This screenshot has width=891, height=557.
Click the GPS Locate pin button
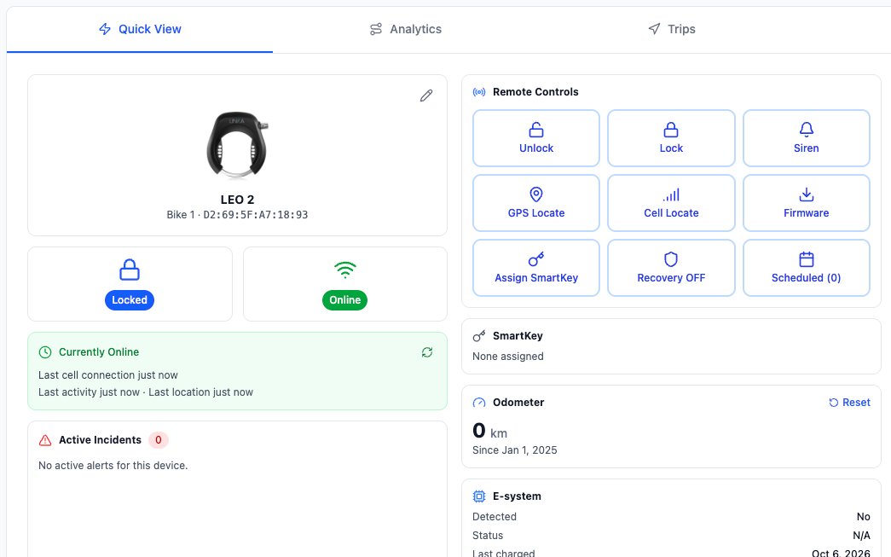[x=535, y=203]
